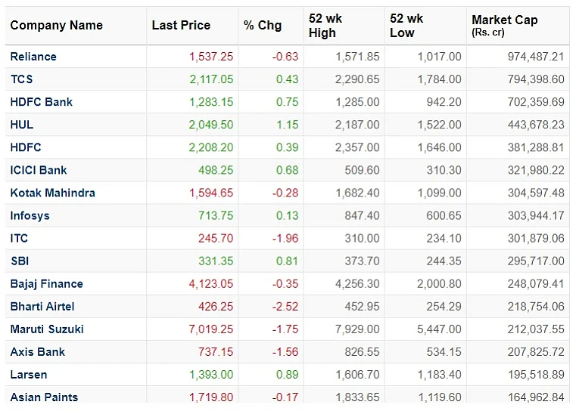Click SBI 52 week high 373.70
Image resolution: width=576 pixels, height=411 pixels.
(362, 261)
